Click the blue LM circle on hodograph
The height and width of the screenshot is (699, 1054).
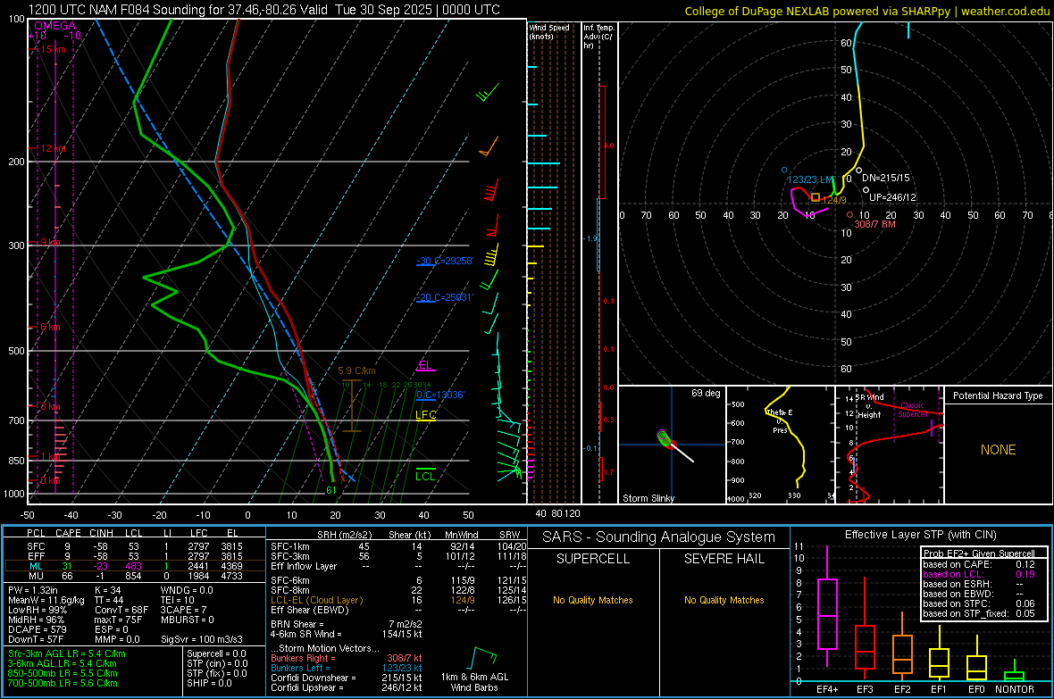click(x=784, y=170)
